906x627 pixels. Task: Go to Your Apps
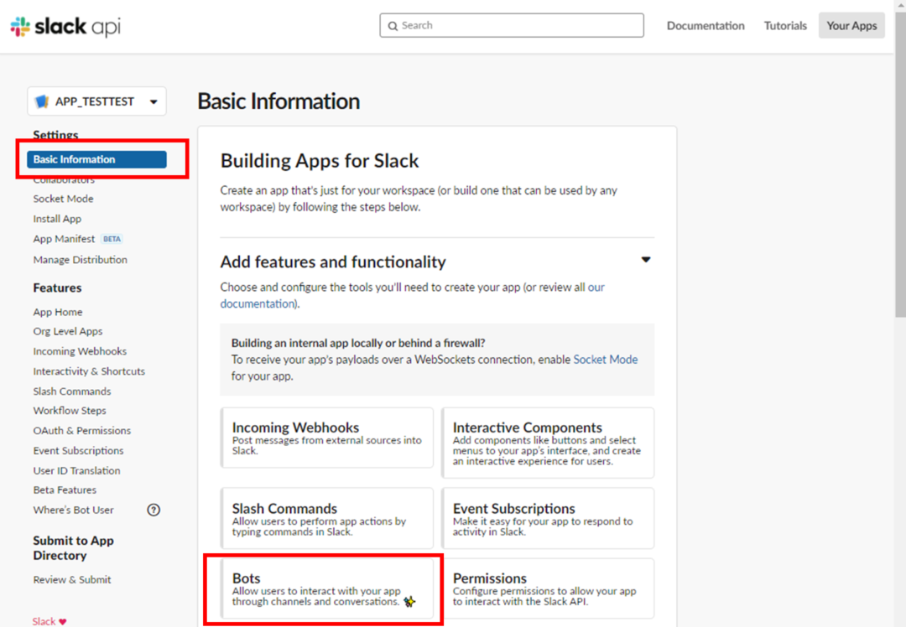(851, 25)
